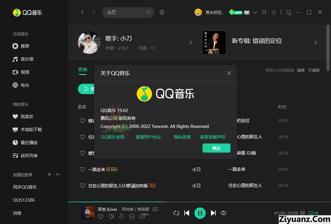This screenshot has height=224, width=331.
Task: Open the play queue icon showing 30
Action: tap(313, 213)
